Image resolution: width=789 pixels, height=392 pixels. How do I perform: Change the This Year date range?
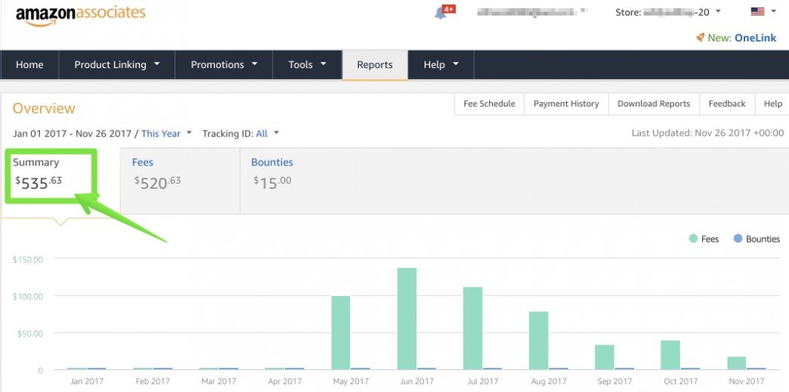coord(166,134)
